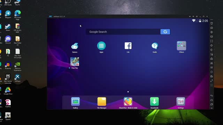This screenshot has height=125, width=223.
Task: Open location tool in emulator sidebar
Action: pyautogui.click(x=212, y=32)
